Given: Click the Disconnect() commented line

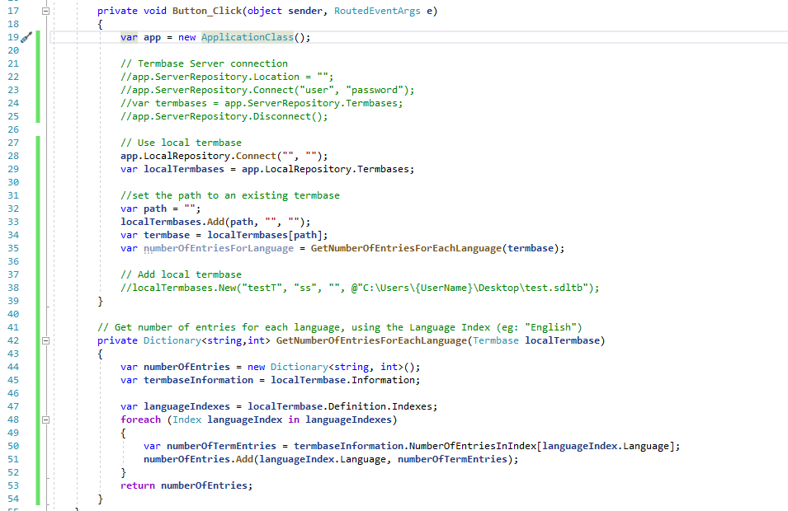Looking at the screenshot, I should tap(224, 116).
